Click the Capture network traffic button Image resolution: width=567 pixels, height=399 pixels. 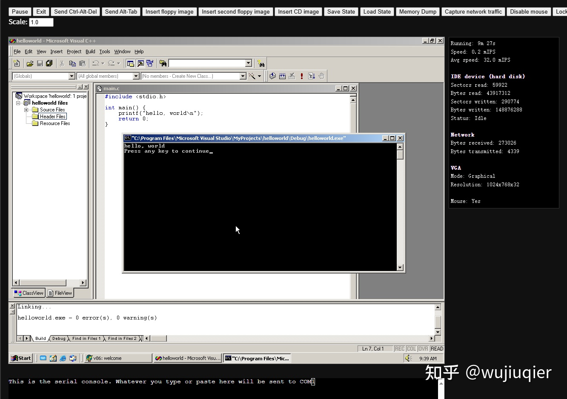tap(473, 11)
